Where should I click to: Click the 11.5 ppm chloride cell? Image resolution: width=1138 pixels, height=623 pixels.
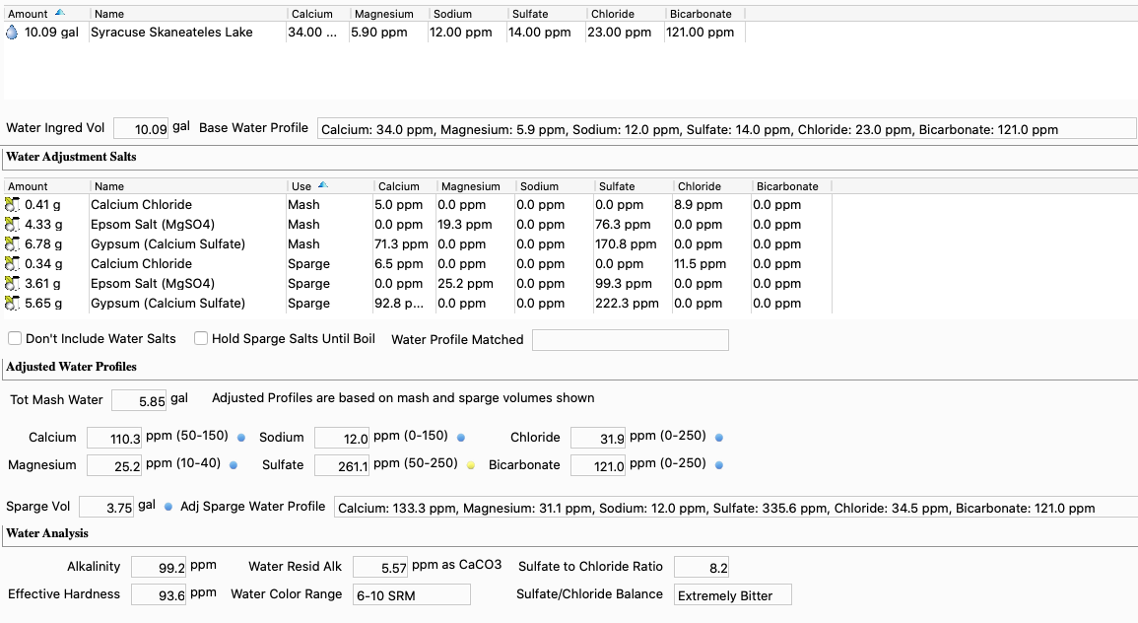tap(700, 263)
